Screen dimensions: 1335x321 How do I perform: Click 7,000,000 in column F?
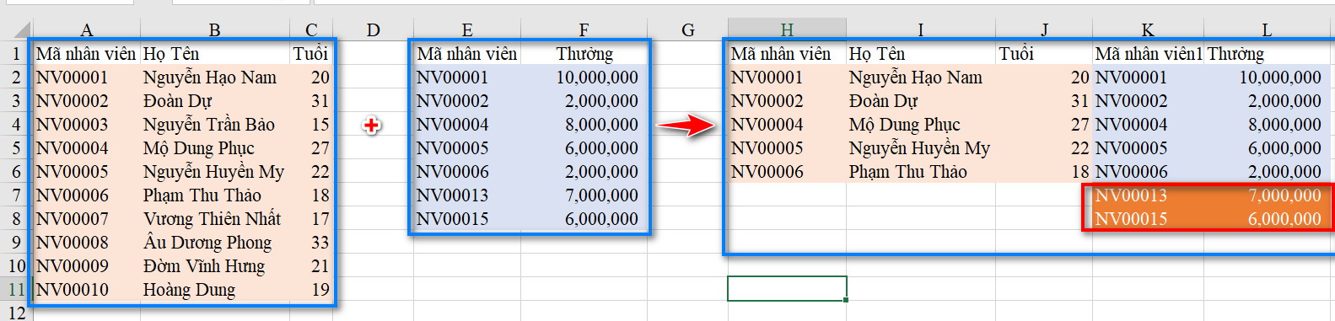(x=584, y=195)
